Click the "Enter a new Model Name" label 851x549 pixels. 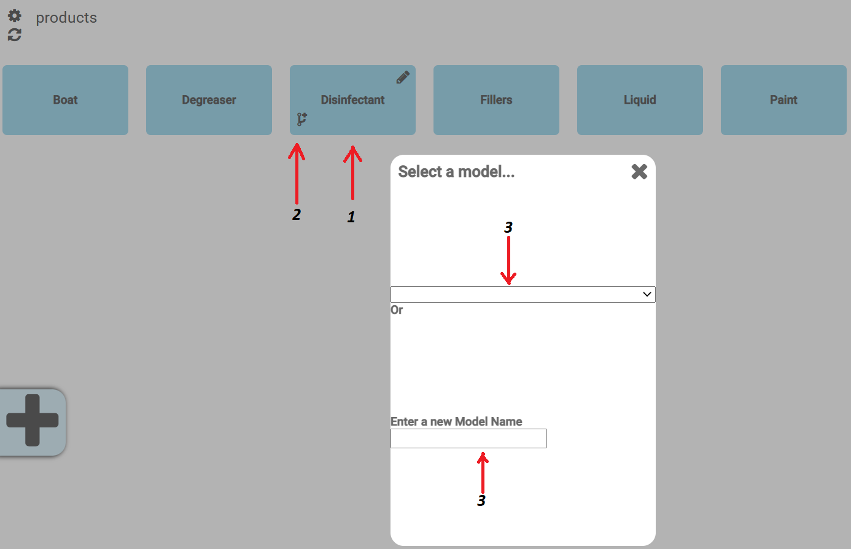pyautogui.click(x=456, y=421)
